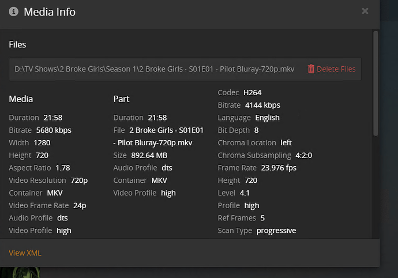Open the View XML link
Screen dimensions: 398x278
pos(25,253)
